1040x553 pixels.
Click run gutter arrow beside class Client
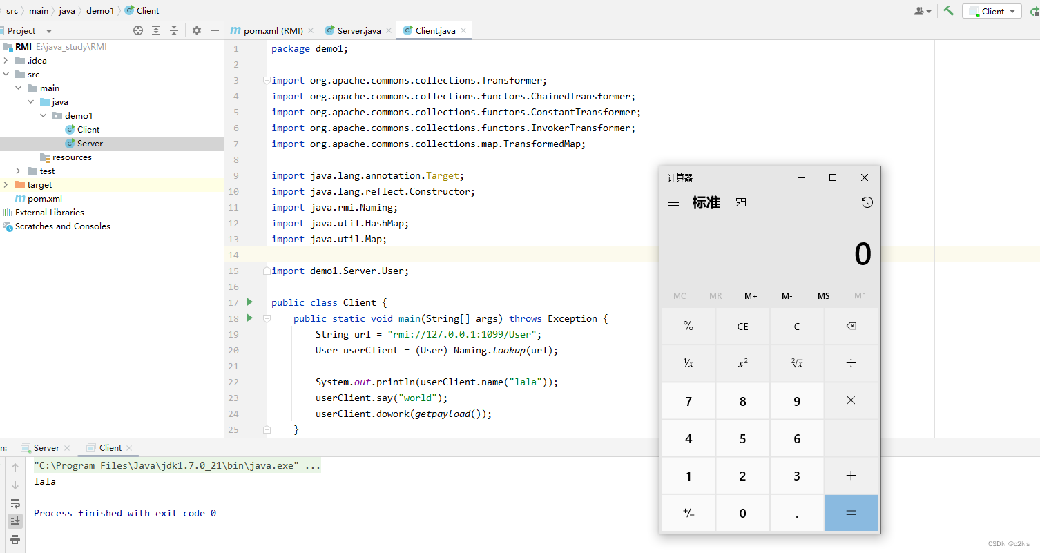point(250,302)
